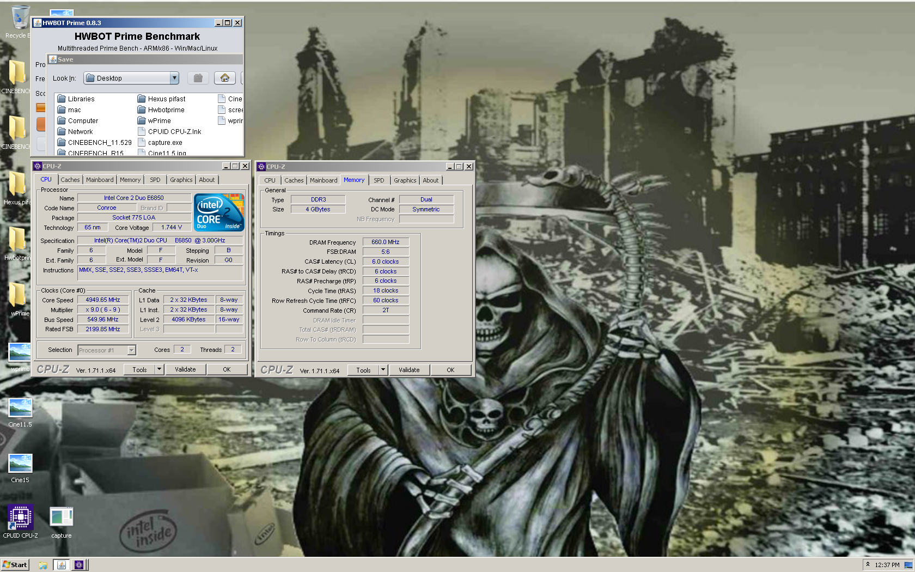Open the CPUID CPU-Z desktop shortcut
This screenshot has height=572, width=915.
click(20, 521)
